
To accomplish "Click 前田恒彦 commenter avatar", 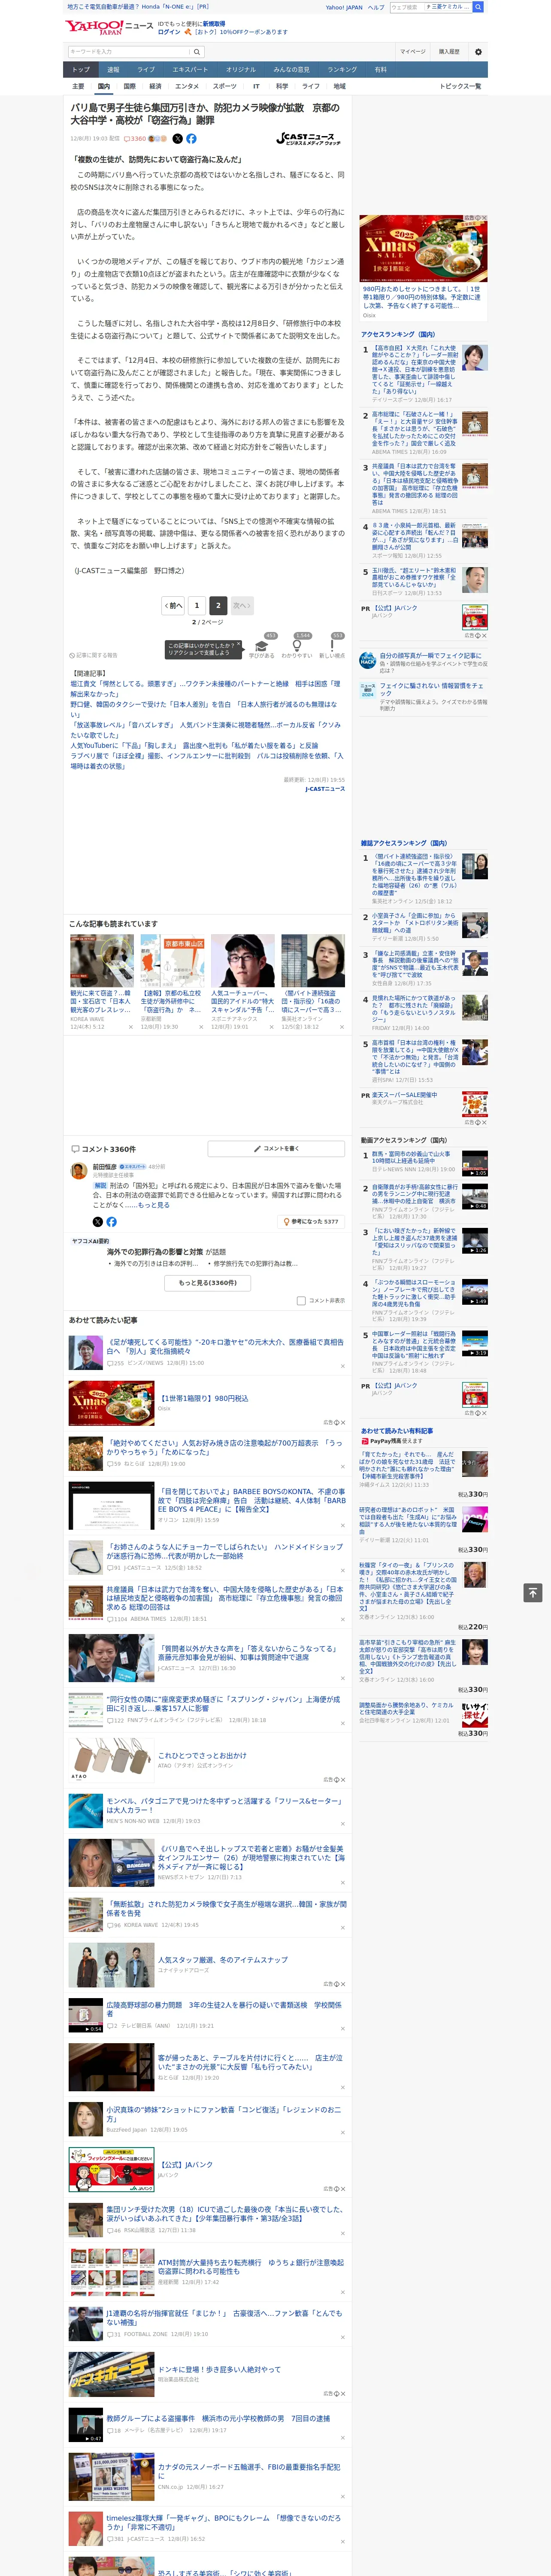I will tap(78, 1171).
